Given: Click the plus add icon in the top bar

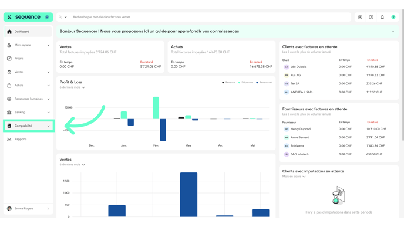Looking at the screenshot, I should pos(360,17).
